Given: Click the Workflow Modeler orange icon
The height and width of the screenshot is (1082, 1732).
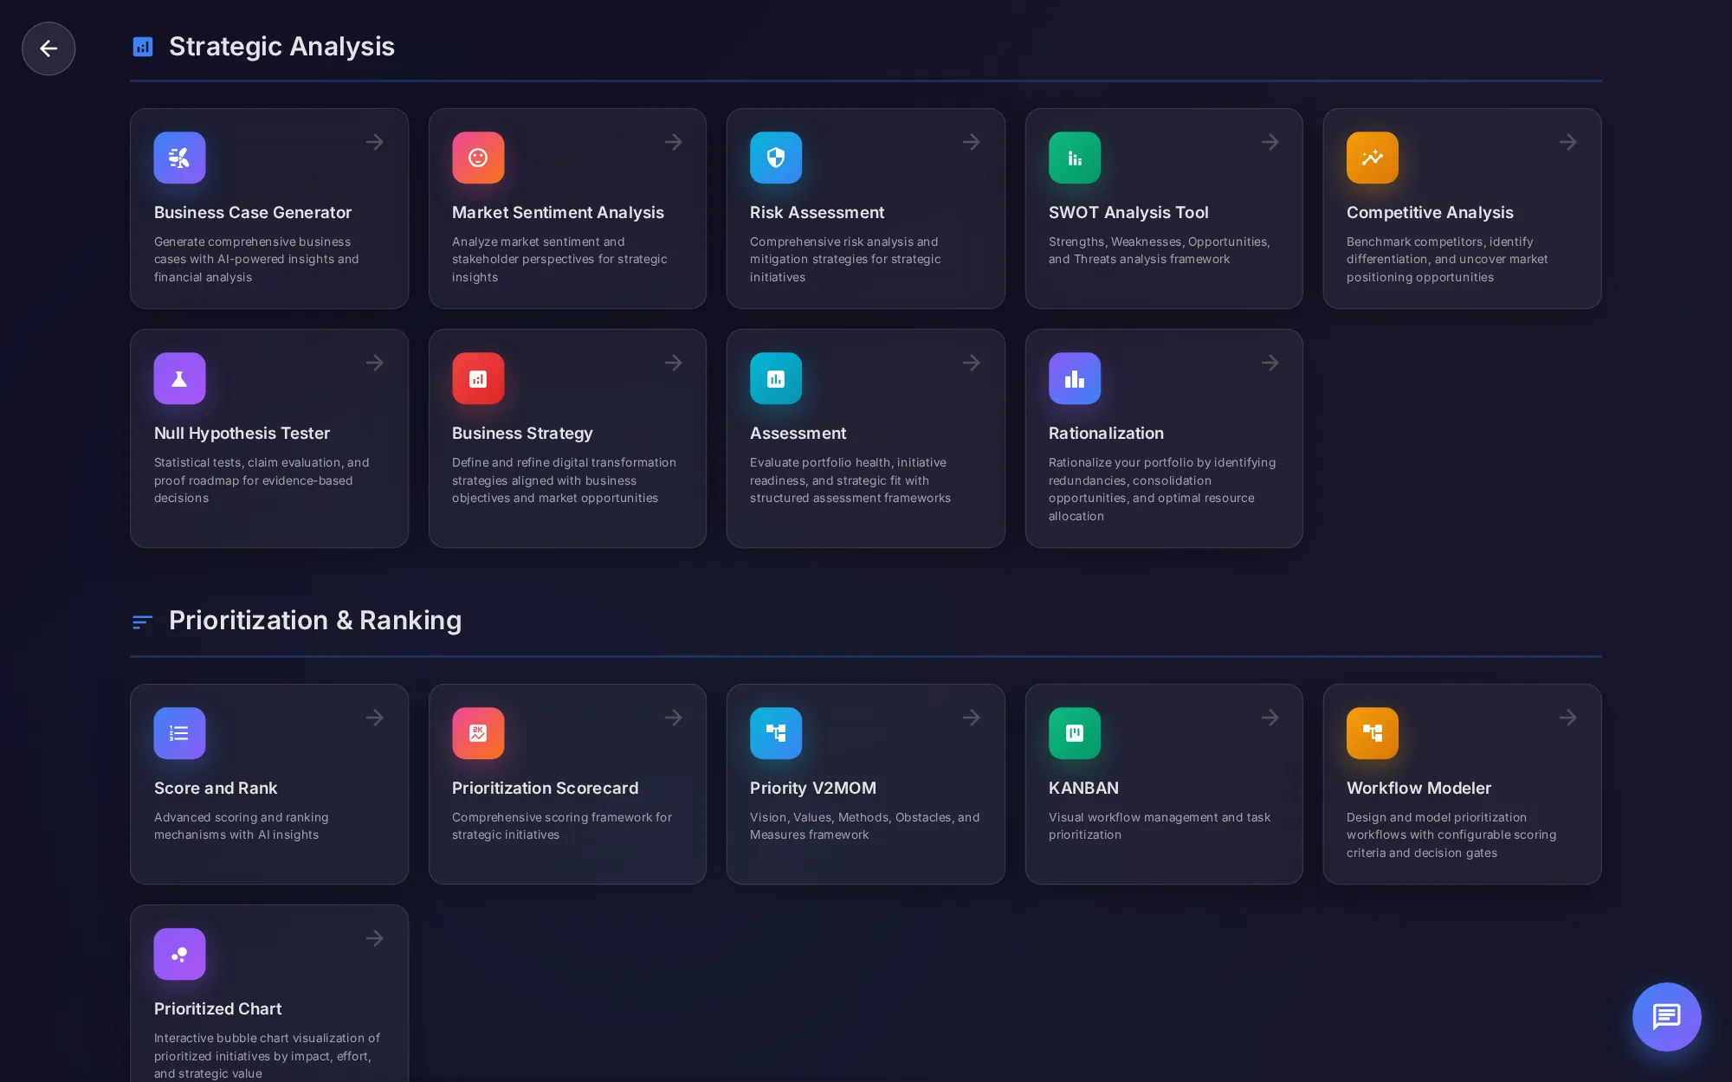Looking at the screenshot, I should 1373,733.
